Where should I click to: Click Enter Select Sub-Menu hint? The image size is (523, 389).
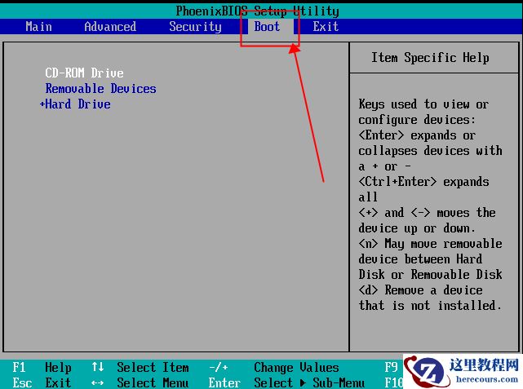(286, 382)
